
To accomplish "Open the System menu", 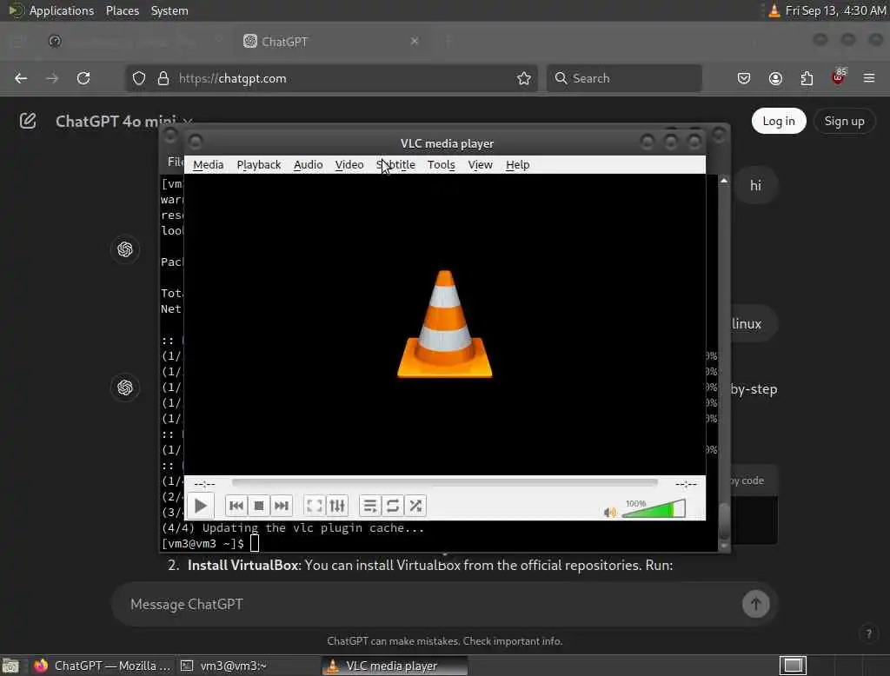I will pyautogui.click(x=169, y=10).
